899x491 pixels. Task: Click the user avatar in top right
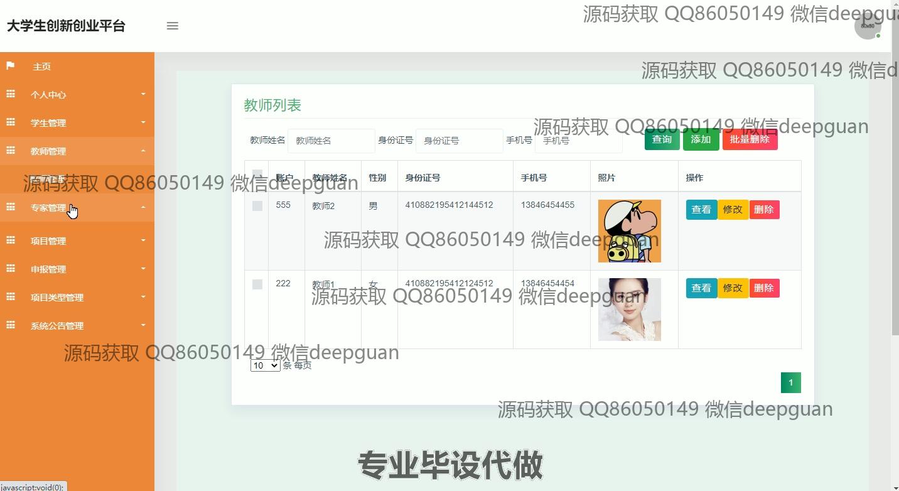868,26
